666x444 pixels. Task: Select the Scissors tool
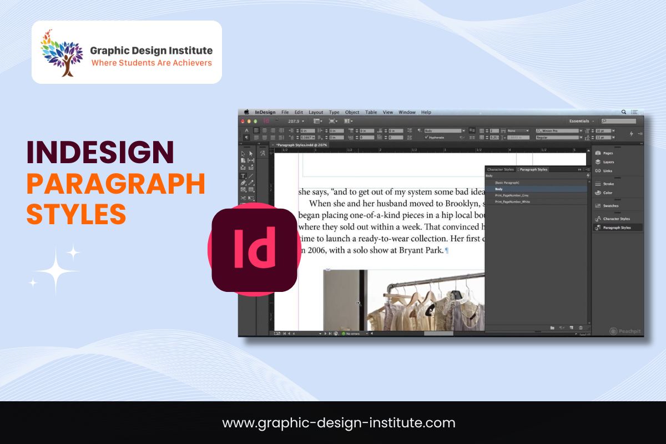(243, 197)
